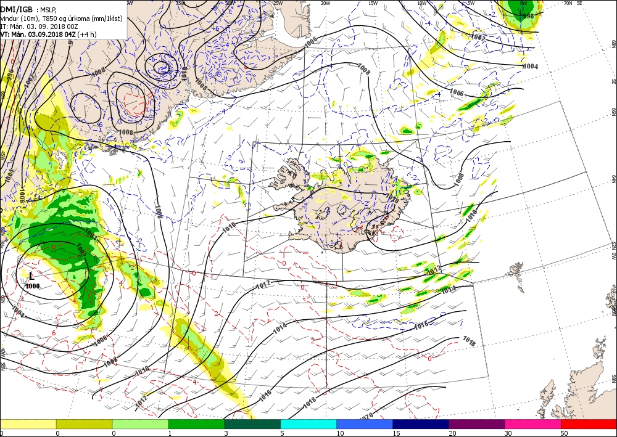Select the dark teal-green legend swatch
This screenshot has height=437, width=617.
pyautogui.click(x=252, y=425)
